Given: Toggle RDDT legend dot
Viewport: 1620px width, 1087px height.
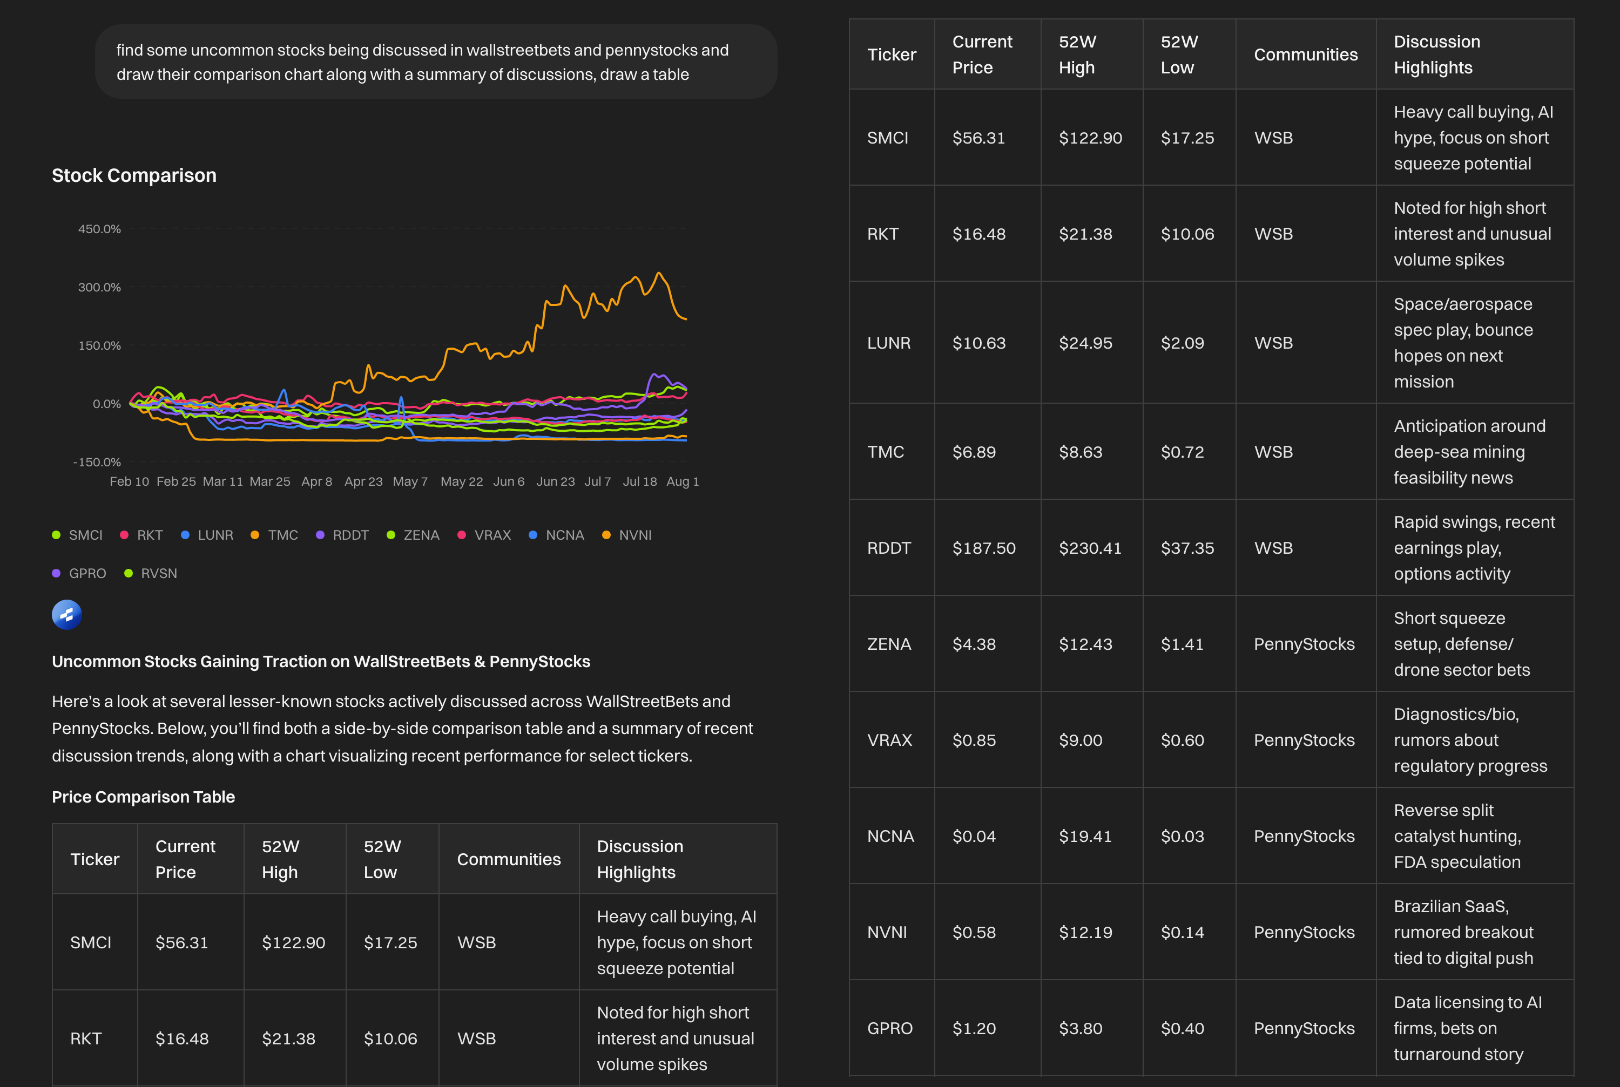Looking at the screenshot, I should (320, 535).
